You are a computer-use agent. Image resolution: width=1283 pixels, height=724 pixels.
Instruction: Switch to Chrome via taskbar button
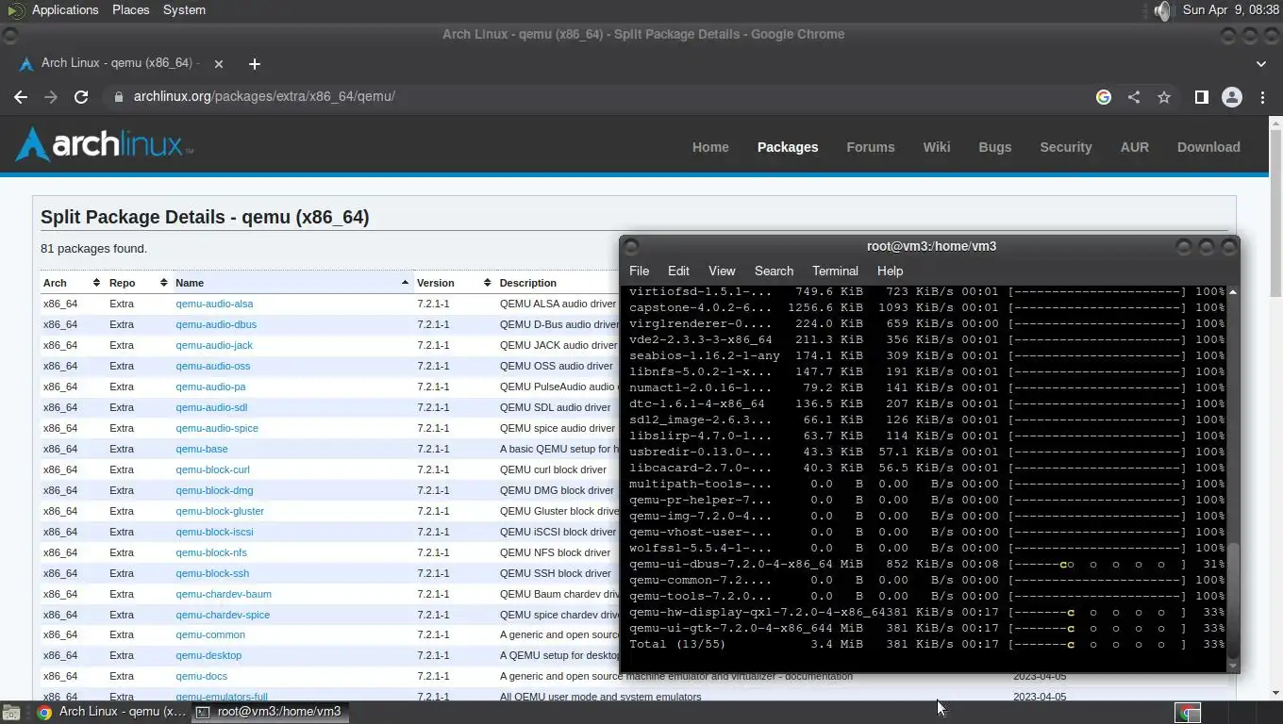click(x=112, y=713)
